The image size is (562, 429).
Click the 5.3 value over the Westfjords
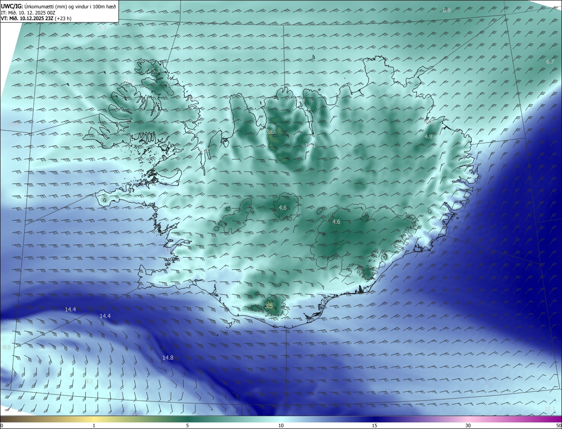[156, 71]
